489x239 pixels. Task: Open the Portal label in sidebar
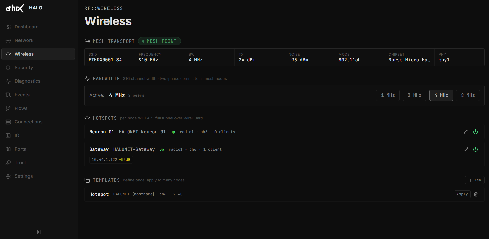pyautogui.click(x=21, y=149)
